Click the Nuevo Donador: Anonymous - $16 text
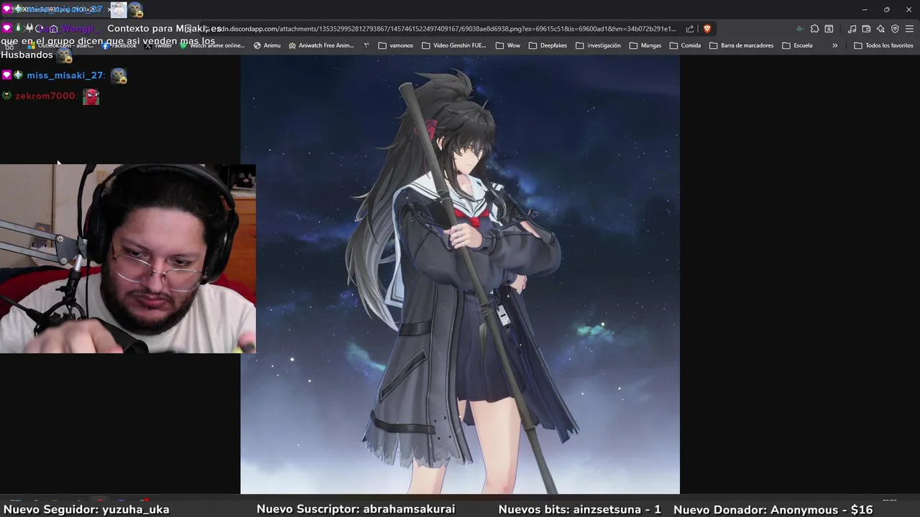Image resolution: width=920 pixels, height=517 pixels. [x=773, y=509]
